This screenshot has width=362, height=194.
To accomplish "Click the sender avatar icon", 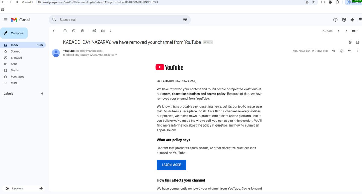I will coord(56,53).
